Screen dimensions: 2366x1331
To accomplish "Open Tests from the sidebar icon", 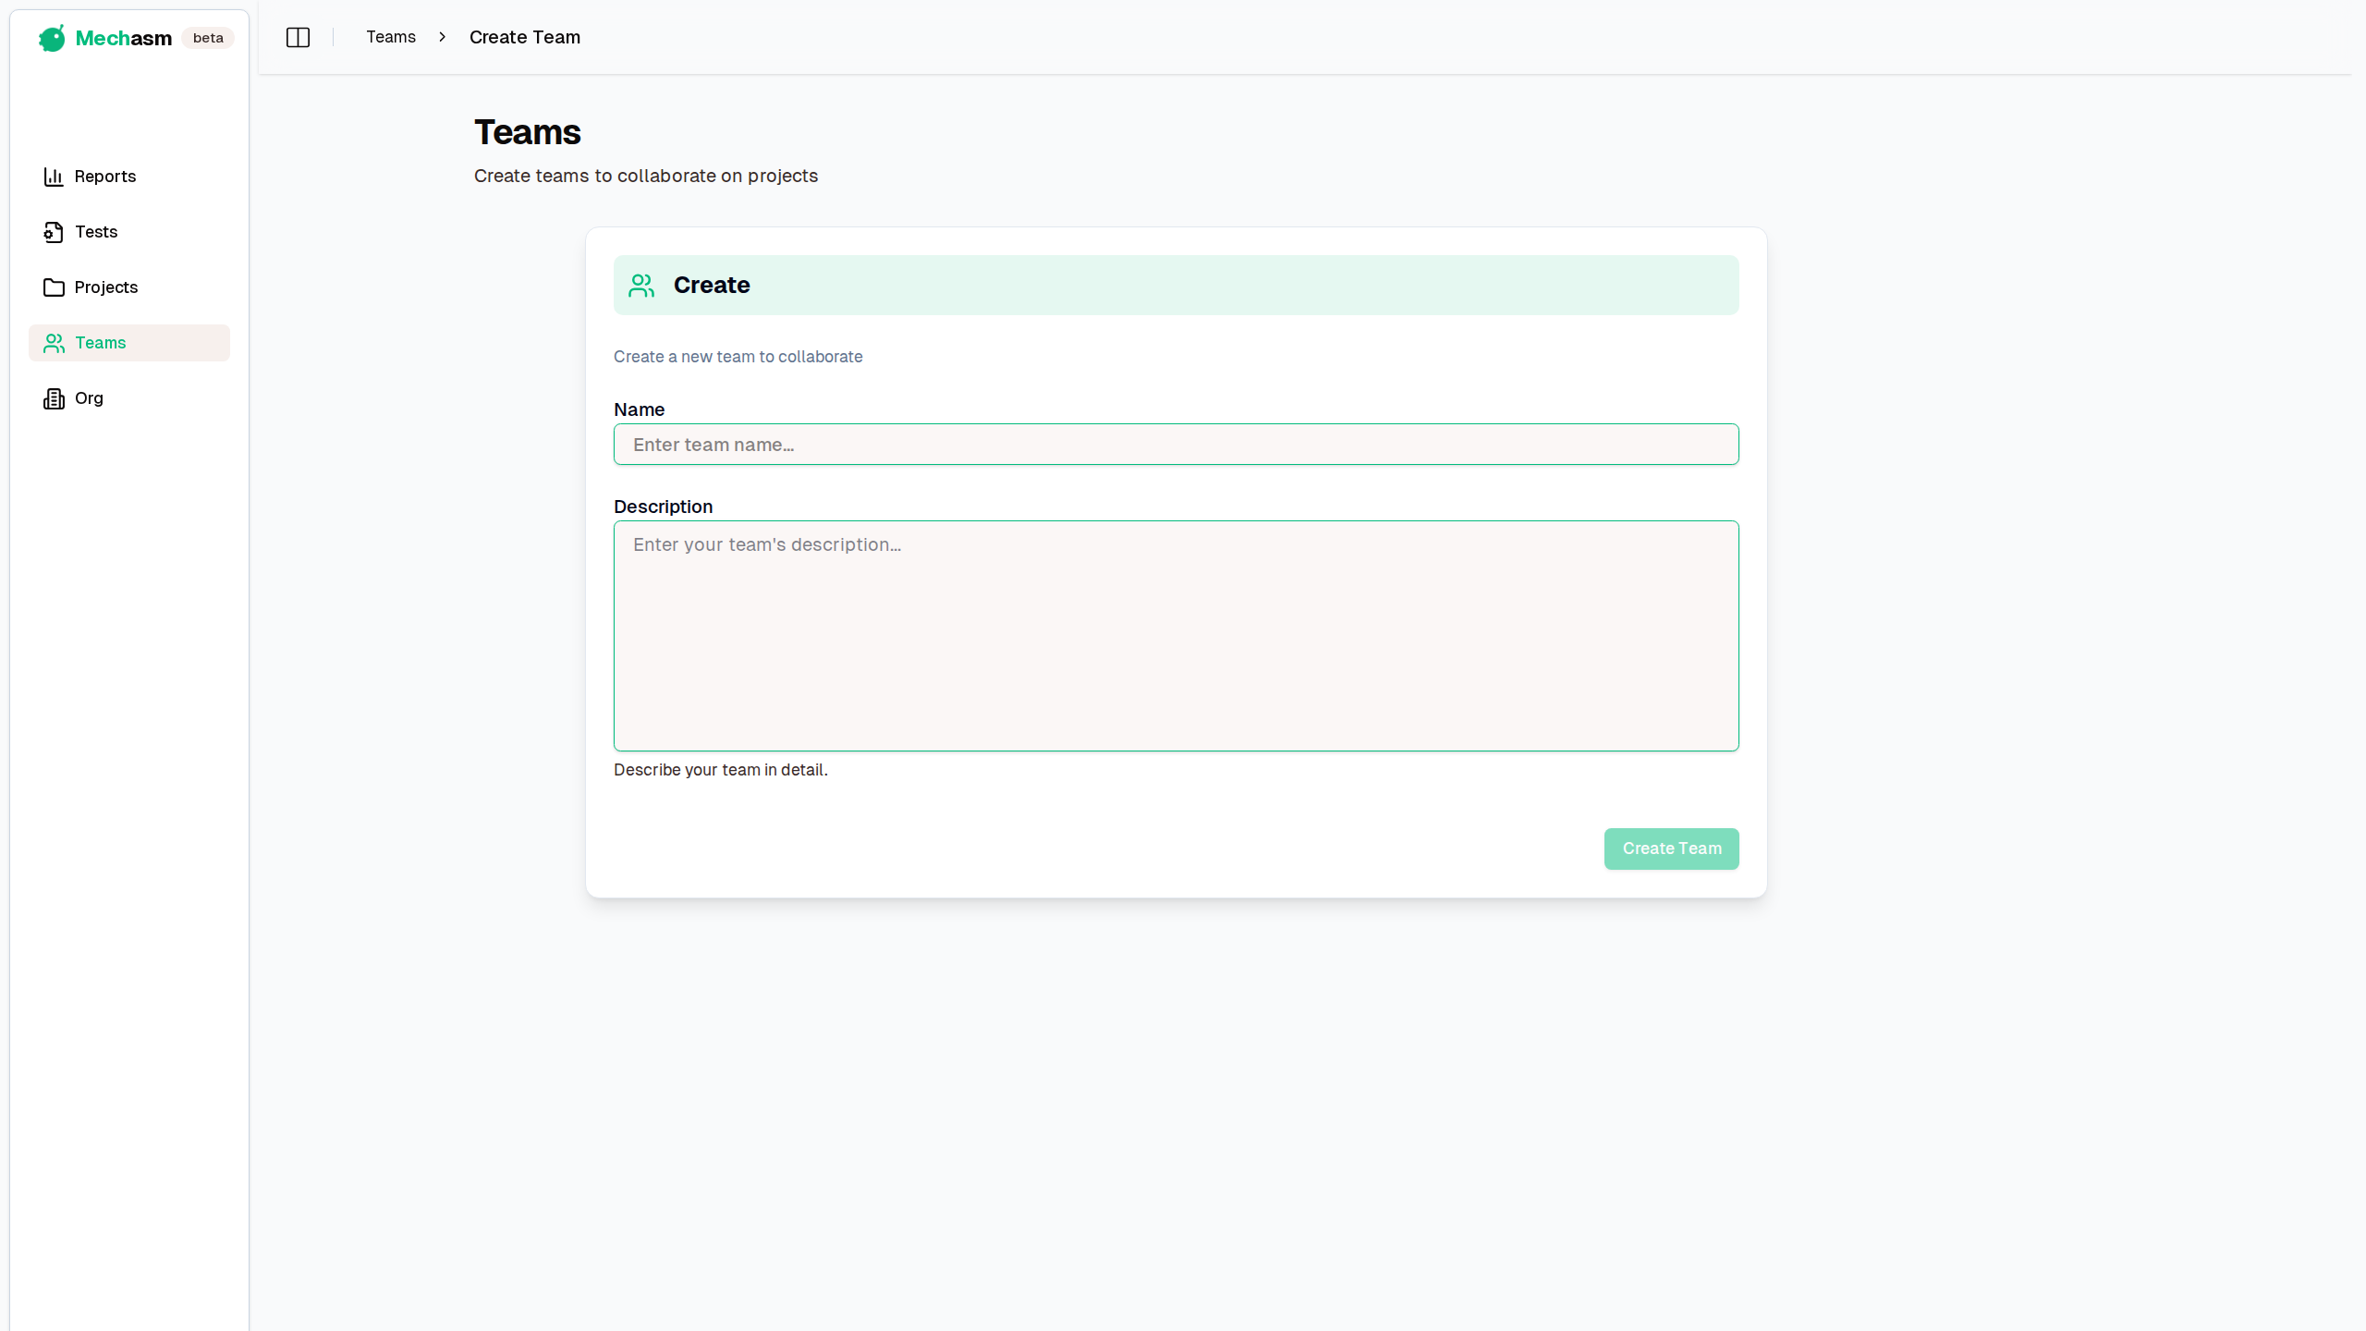I will pyautogui.click(x=54, y=232).
